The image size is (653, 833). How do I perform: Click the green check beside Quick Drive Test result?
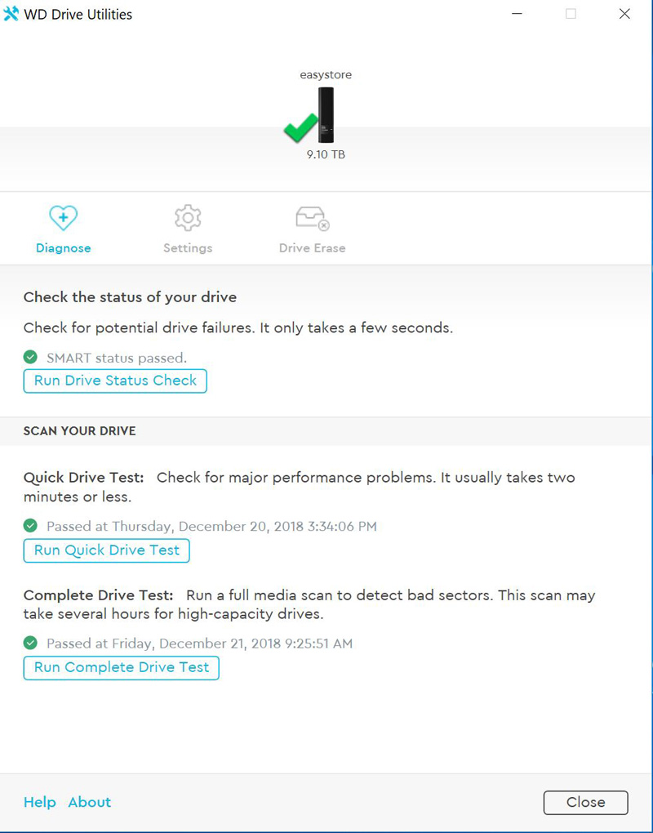(31, 525)
